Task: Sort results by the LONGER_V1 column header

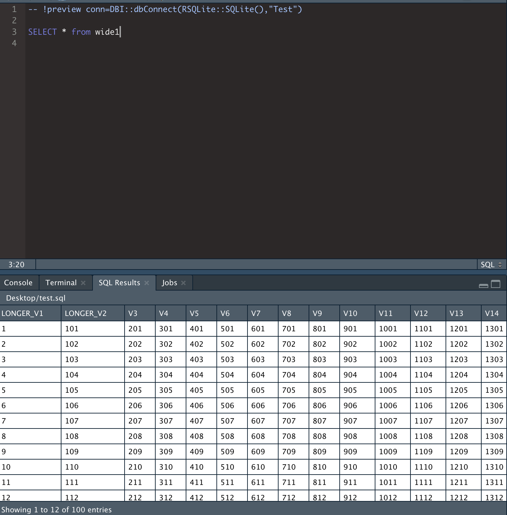Action: [x=22, y=313]
